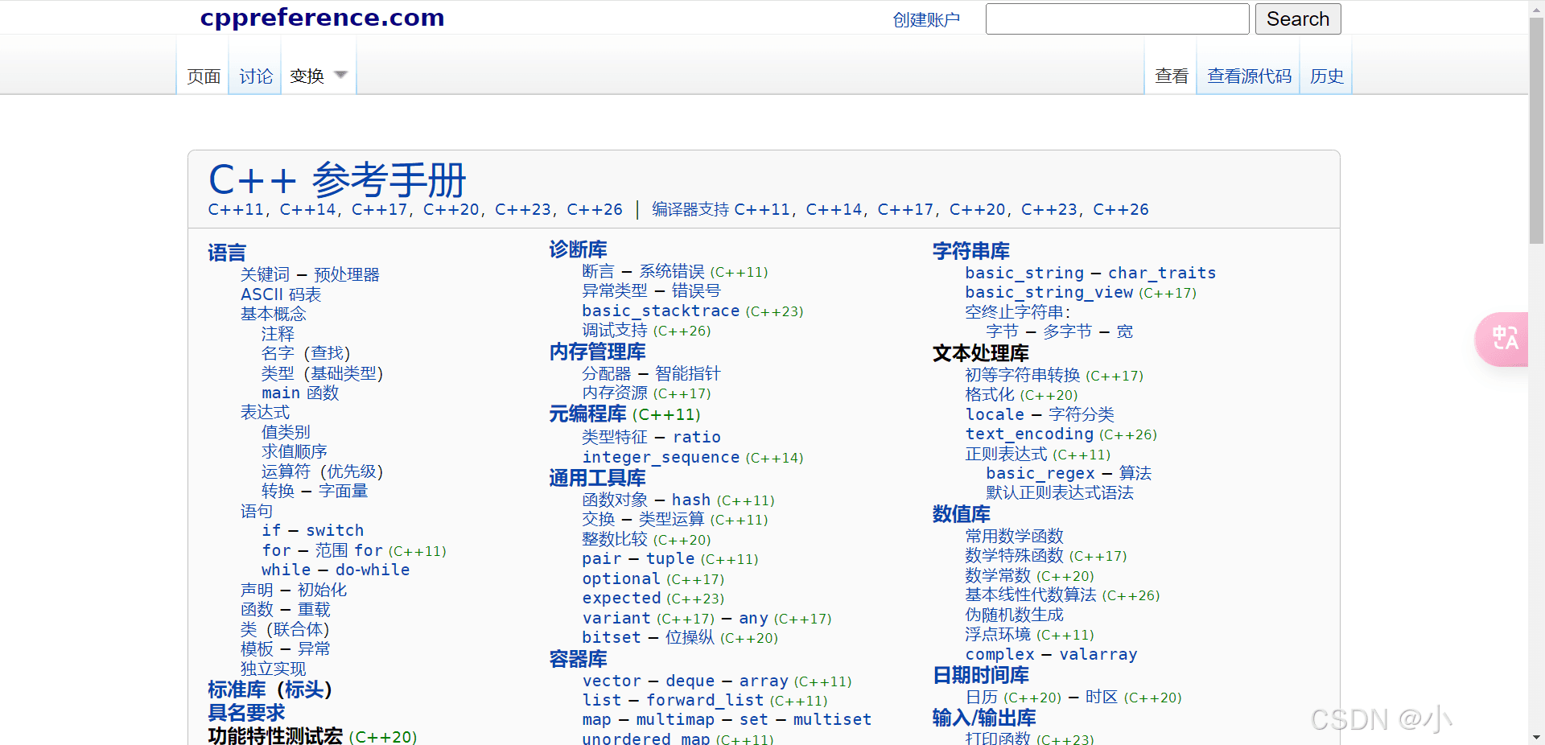Open the 初等字符串转换 link

pos(1023,375)
